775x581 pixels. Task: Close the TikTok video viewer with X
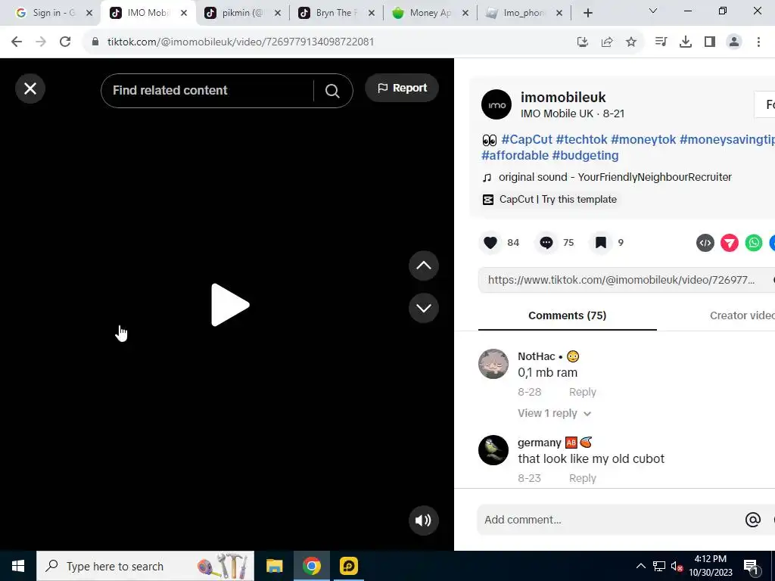(30, 89)
